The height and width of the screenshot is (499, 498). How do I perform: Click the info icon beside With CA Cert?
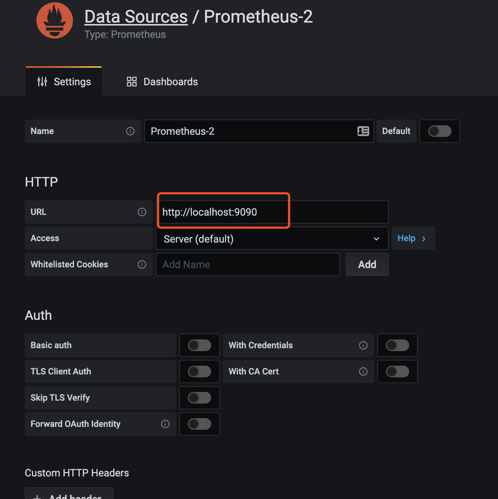(363, 372)
